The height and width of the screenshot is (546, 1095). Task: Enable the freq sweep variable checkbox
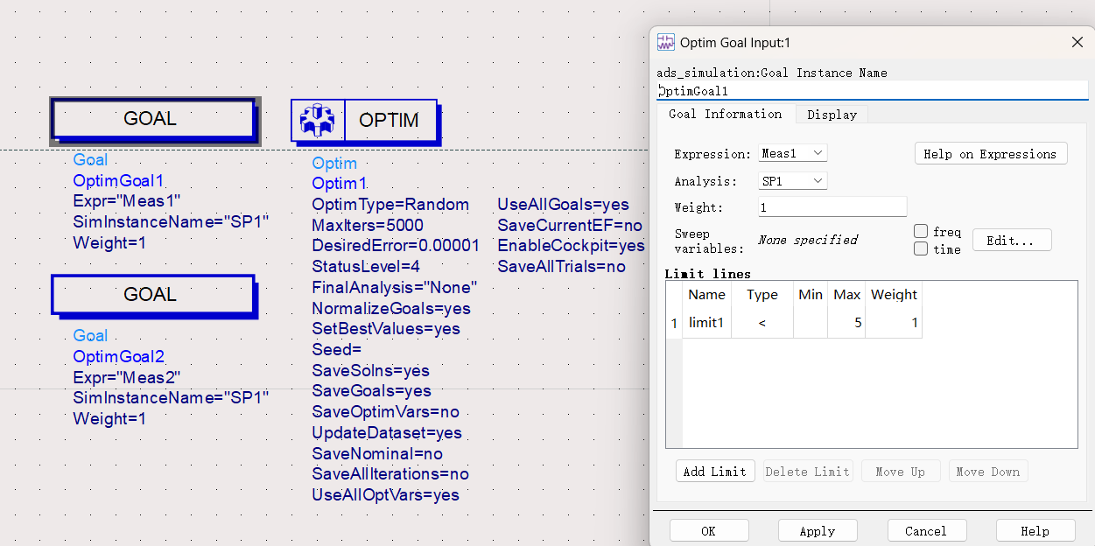coord(921,232)
